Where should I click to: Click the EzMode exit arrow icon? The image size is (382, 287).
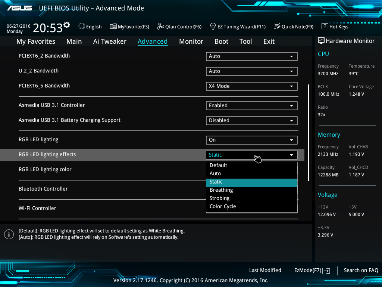pos(327,271)
